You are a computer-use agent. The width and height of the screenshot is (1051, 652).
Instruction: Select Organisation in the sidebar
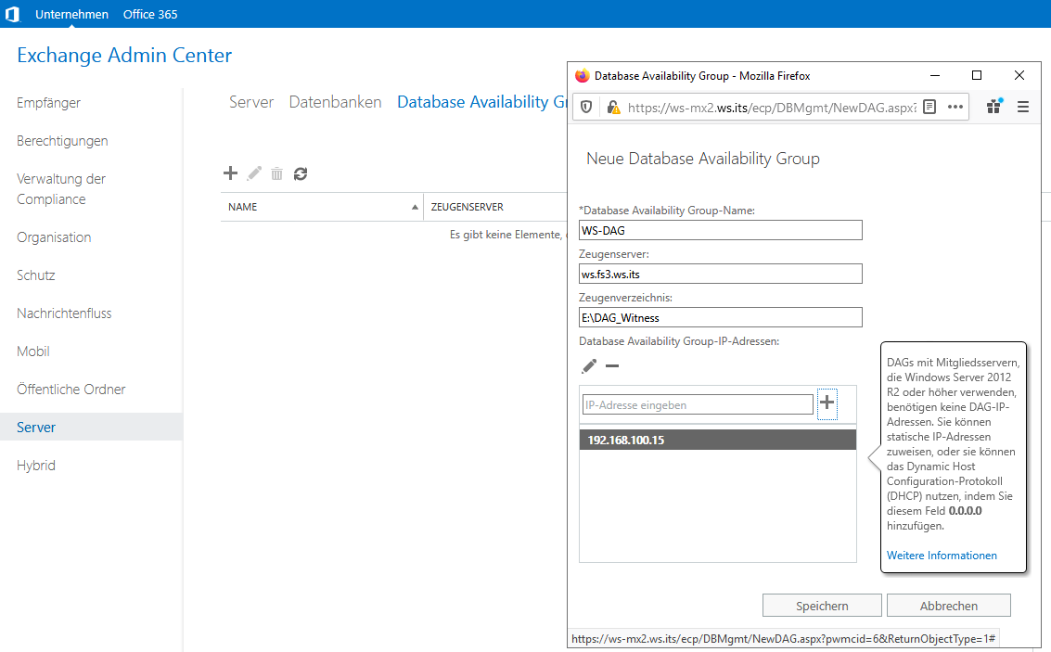pos(54,237)
